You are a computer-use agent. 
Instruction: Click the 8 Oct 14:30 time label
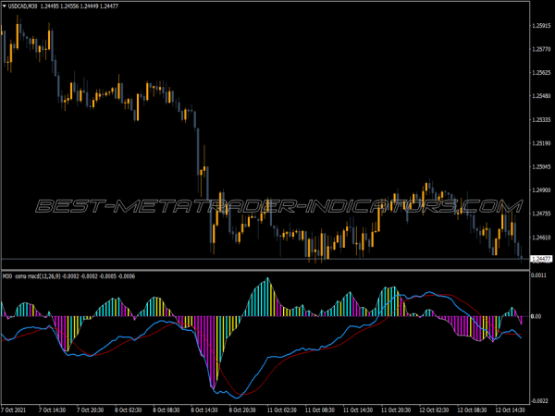[x=204, y=410]
